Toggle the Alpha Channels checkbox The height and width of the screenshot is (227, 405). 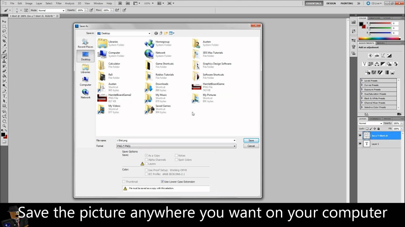click(146, 160)
